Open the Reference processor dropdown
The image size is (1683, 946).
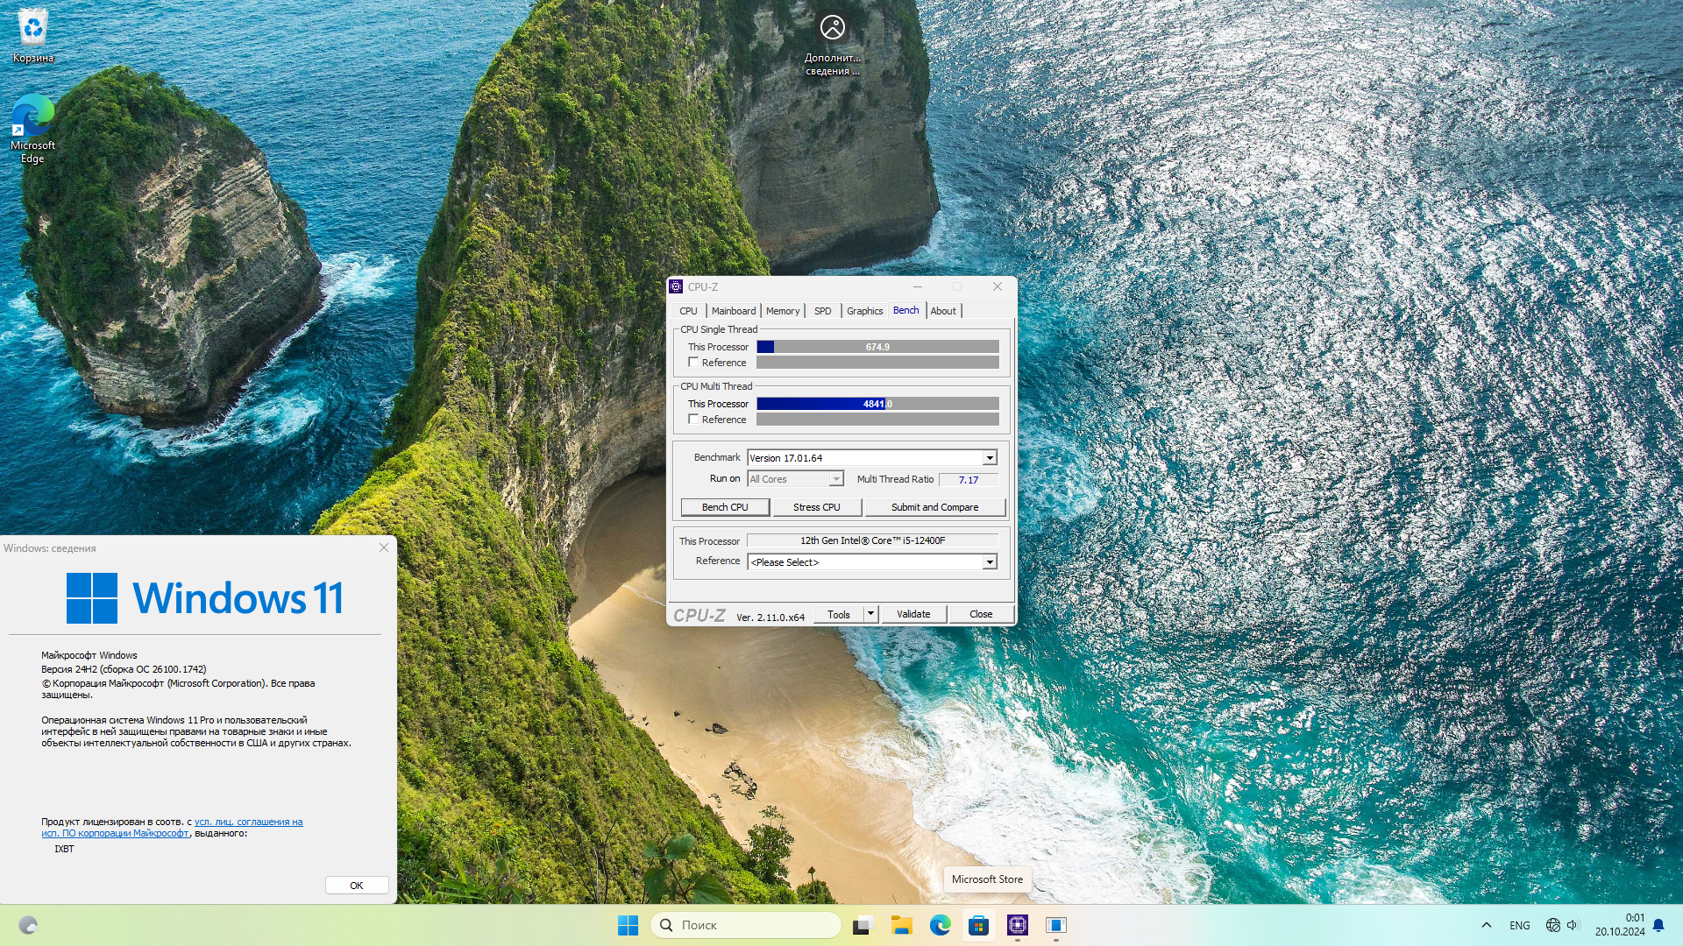(989, 562)
